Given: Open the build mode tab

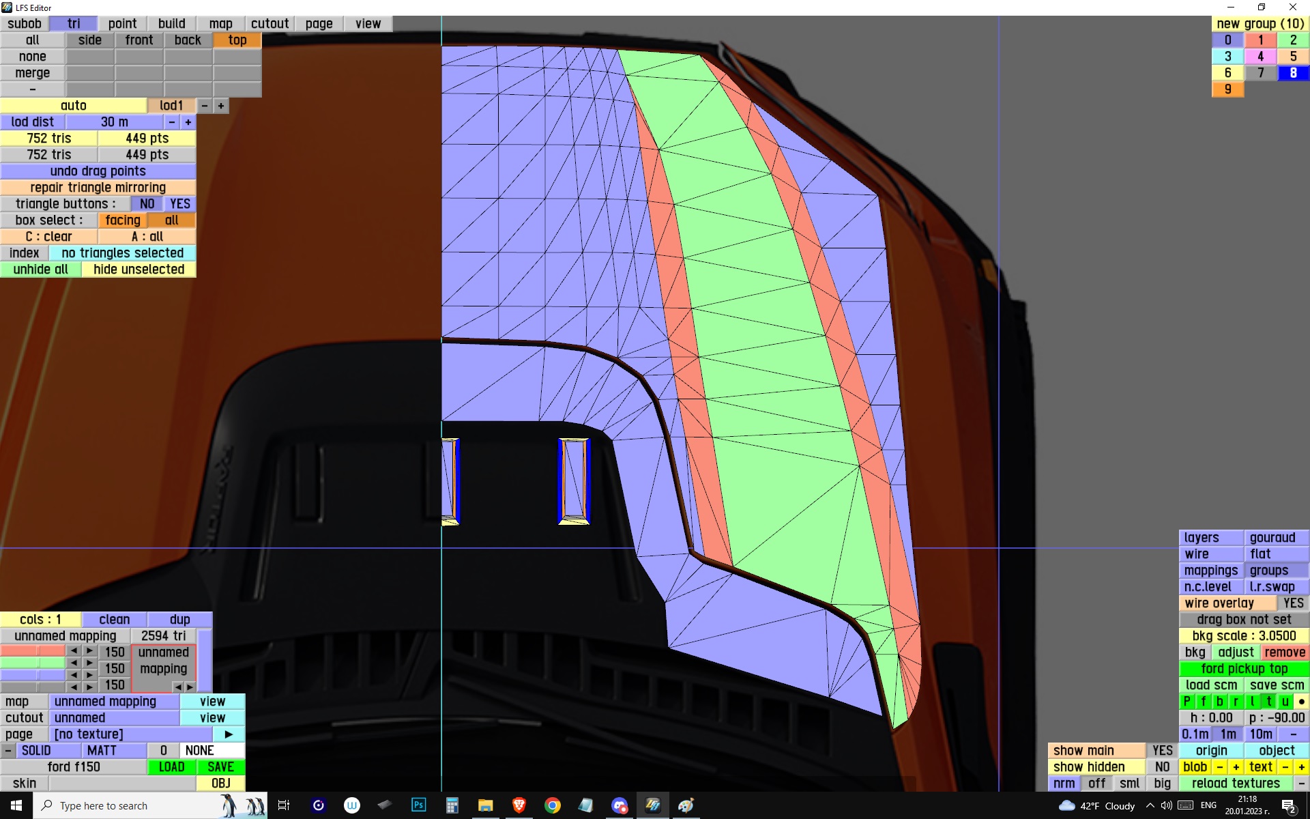Looking at the screenshot, I should (x=171, y=24).
